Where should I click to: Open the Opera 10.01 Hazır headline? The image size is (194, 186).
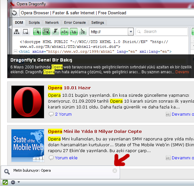[69, 88]
